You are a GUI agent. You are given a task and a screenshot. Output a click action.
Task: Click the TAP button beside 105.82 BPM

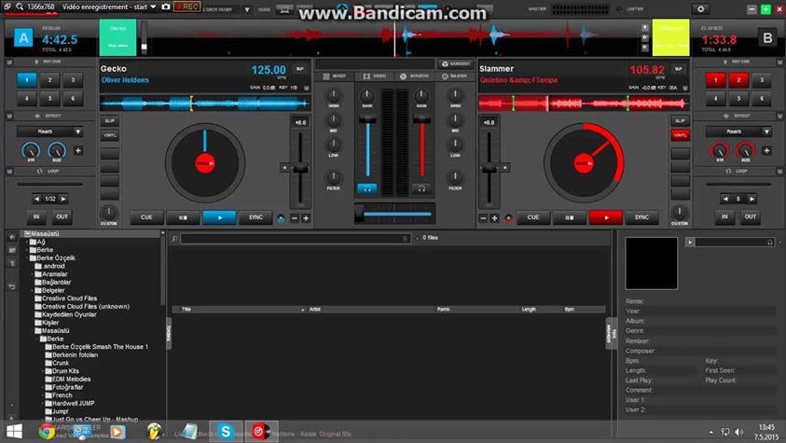click(x=678, y=69)
